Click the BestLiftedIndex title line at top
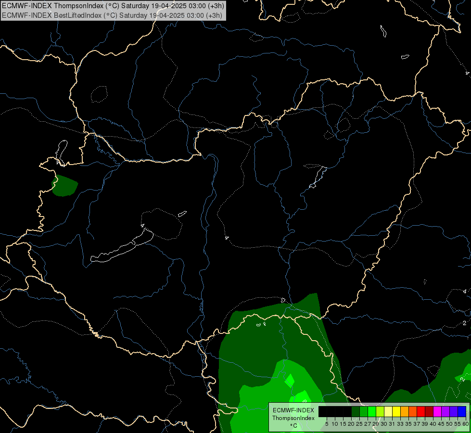 click(x=112, y=15)
